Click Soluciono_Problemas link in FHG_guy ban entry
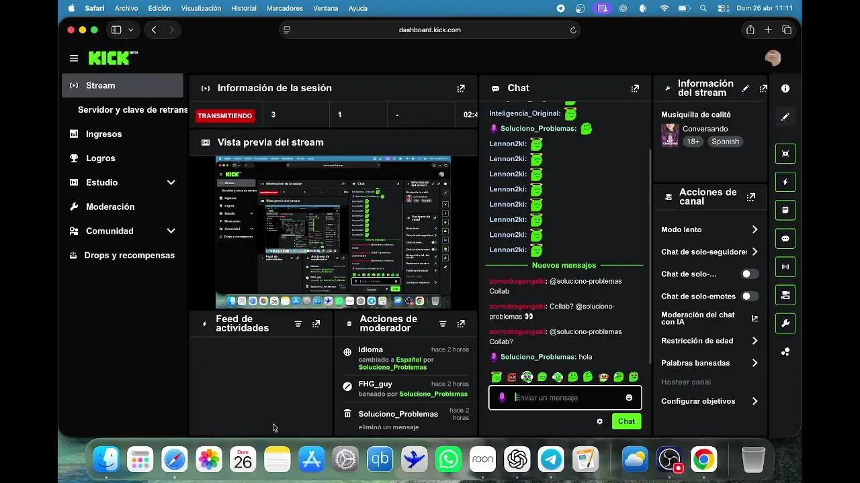The width and height of the screenshot is (860, 483). click(433, 394)
